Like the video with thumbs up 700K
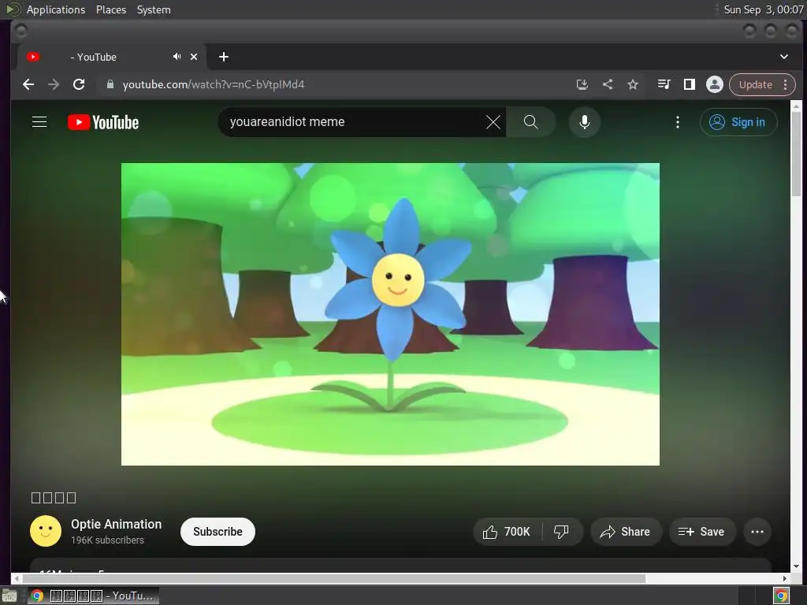Viewport: 807px width, 605px height. pyautogui.click(x=507, y=532)
